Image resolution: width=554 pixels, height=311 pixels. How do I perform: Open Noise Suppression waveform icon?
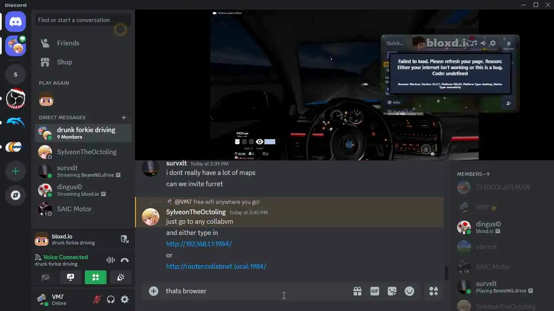pos(111,260)
